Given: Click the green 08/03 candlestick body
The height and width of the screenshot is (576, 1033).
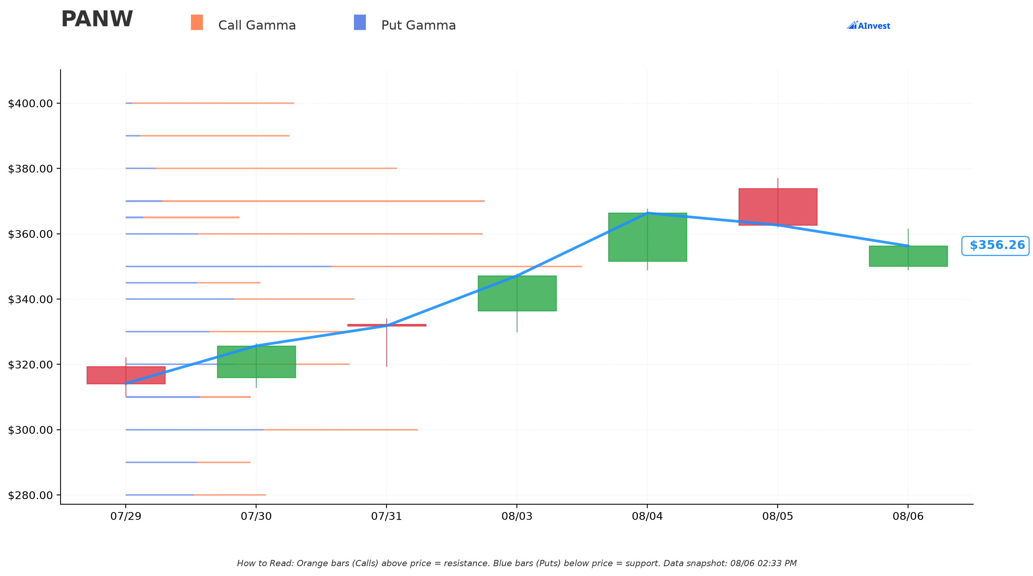Looking at the screenshot, I should click(x=517, y=293).
